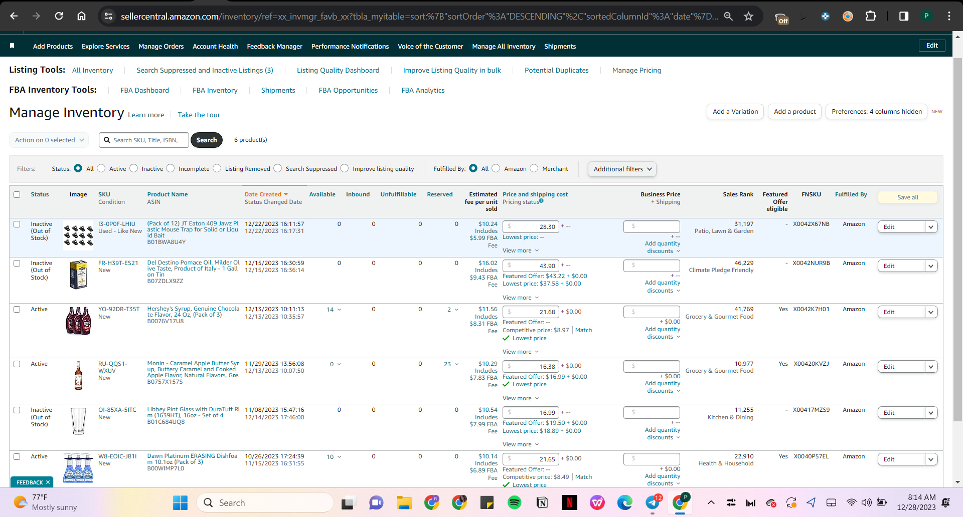This screenshot has height=517, width=963.
Task: Open the Chrome three-dot menu
Action: (949, 16)
